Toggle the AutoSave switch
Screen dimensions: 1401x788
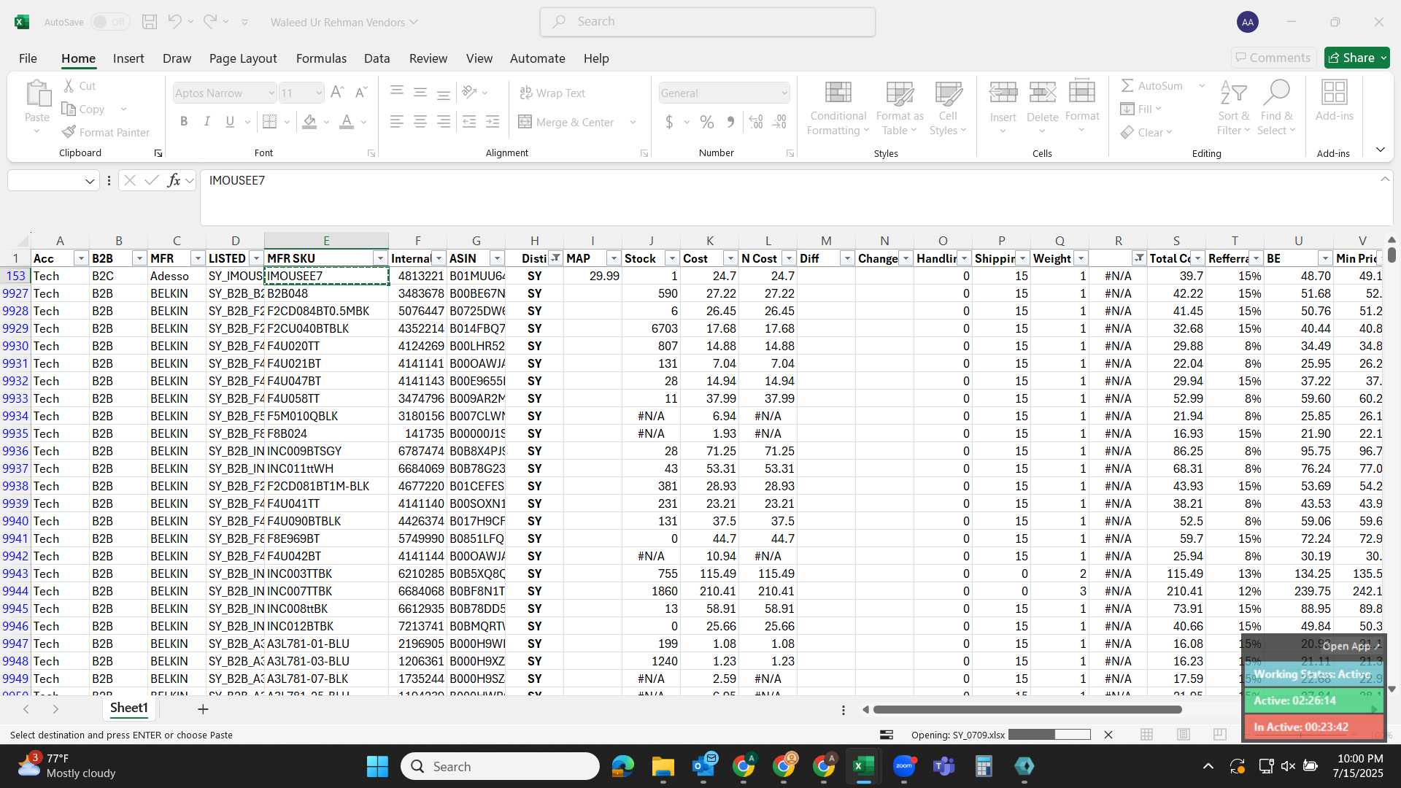coord(111,22)
